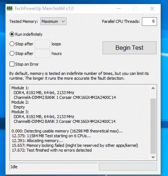
Task: Click the log scrollbar down arrow
Action: (x=153, y=157)
